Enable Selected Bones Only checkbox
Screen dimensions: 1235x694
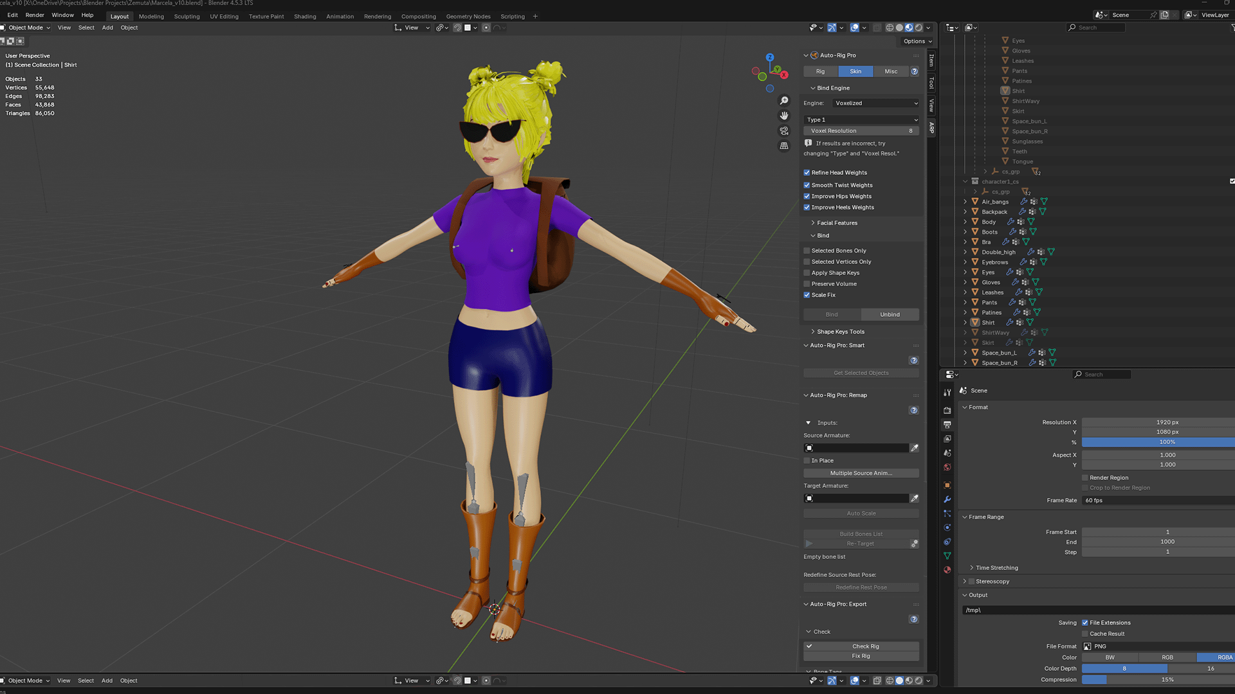pos(807,250)
